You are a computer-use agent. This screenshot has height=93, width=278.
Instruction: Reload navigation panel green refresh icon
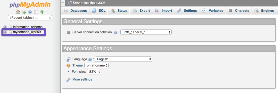tap(42, 12)
